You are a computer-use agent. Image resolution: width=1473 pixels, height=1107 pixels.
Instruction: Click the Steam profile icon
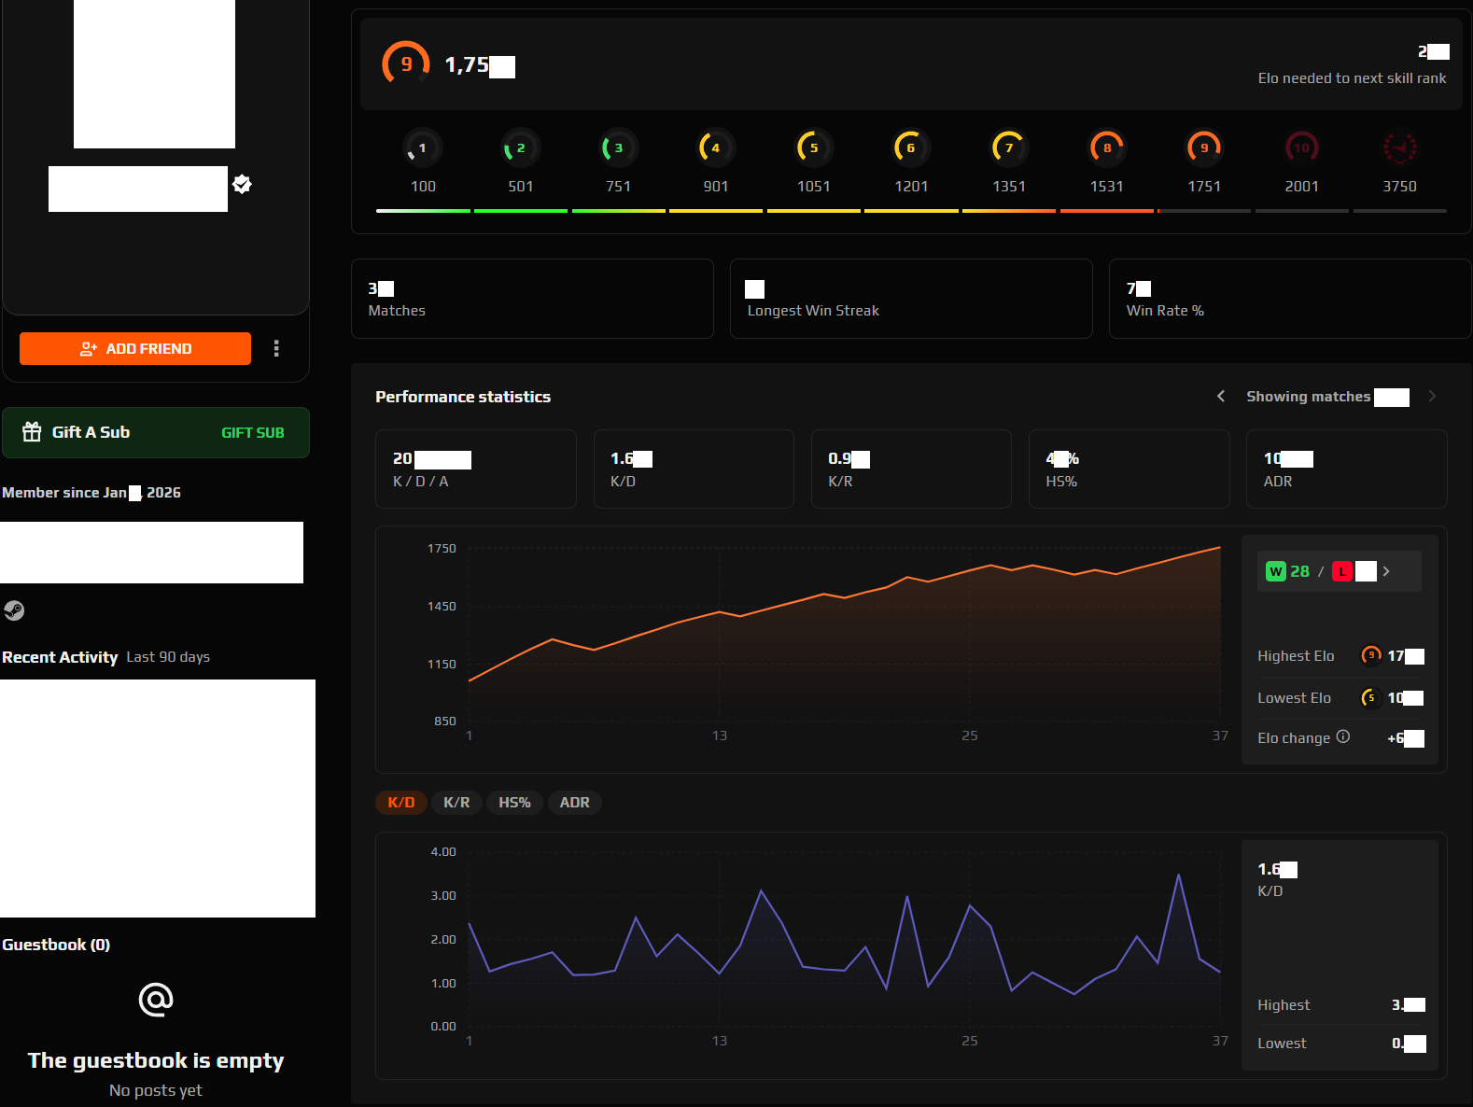(x=14, y=610)
